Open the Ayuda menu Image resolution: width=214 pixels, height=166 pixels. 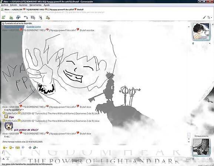pyautogui.click(x=47, y=5)
